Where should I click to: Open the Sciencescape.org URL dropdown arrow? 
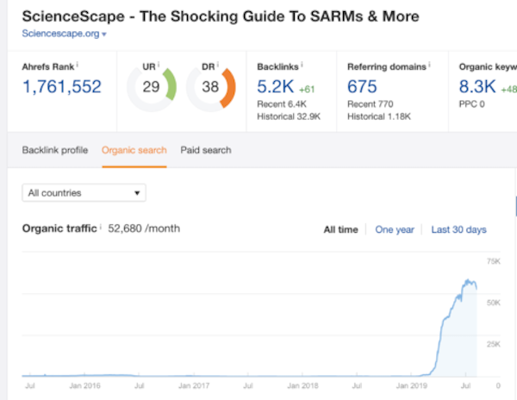[x=104, y=34]
